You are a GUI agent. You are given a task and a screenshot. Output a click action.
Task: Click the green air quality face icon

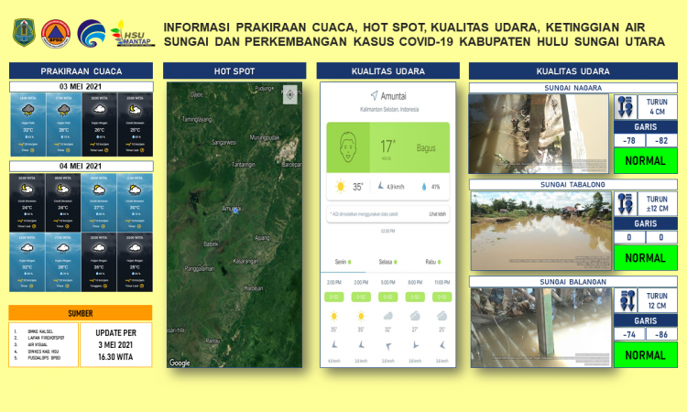349,146
